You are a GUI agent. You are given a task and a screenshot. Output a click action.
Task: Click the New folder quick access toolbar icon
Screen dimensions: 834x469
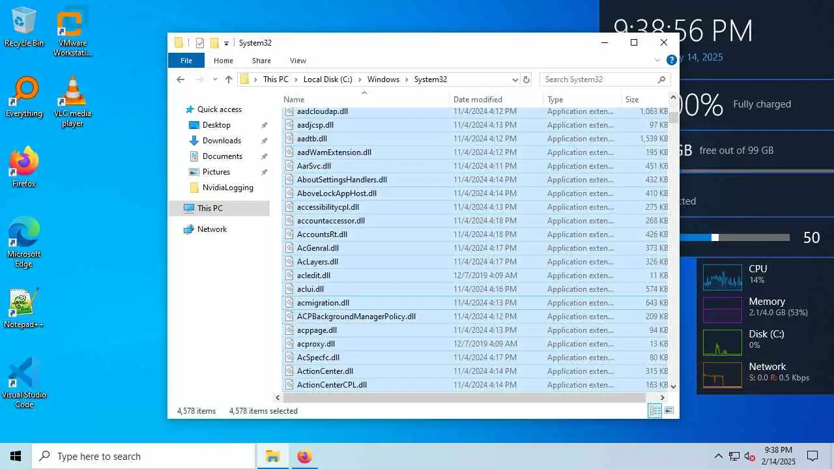click(214, 43)
